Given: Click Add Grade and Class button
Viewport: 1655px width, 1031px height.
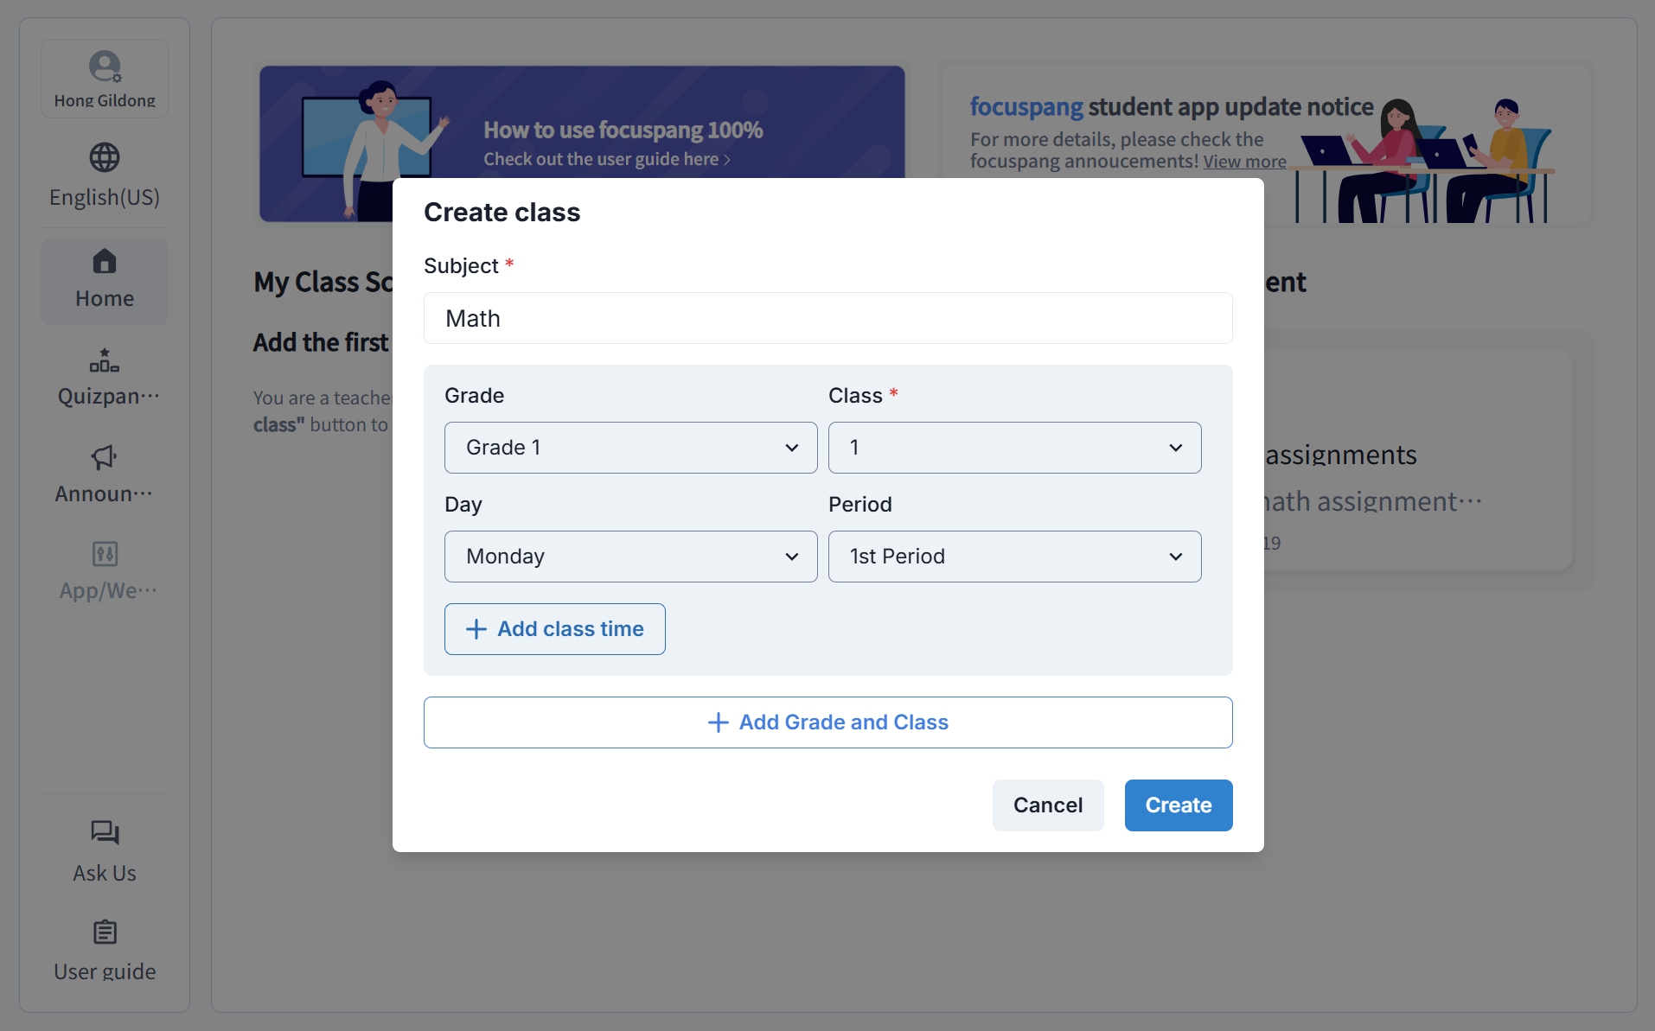Looking at the screenshot, I should pyautogui.click(x=828, y=722).
